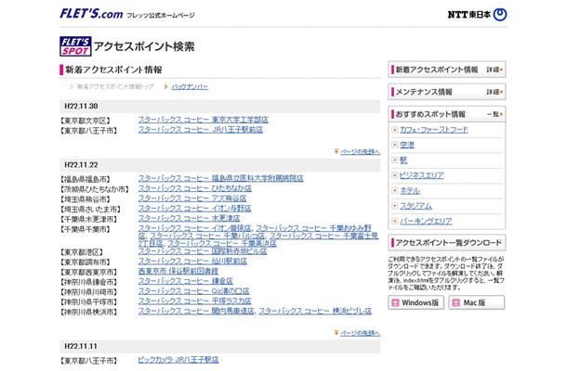
Task: Open スターバックス コーヒー 千葉パルコ店 link
Action: [207, 236]
